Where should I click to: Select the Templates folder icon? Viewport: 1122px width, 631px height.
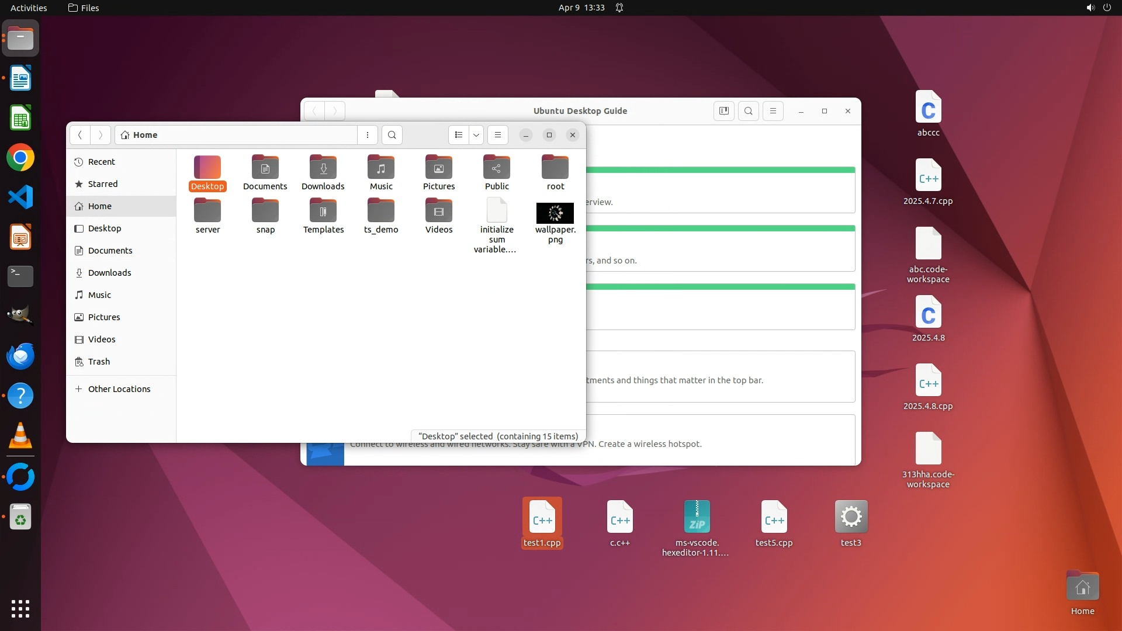click(x=323, y=212)
